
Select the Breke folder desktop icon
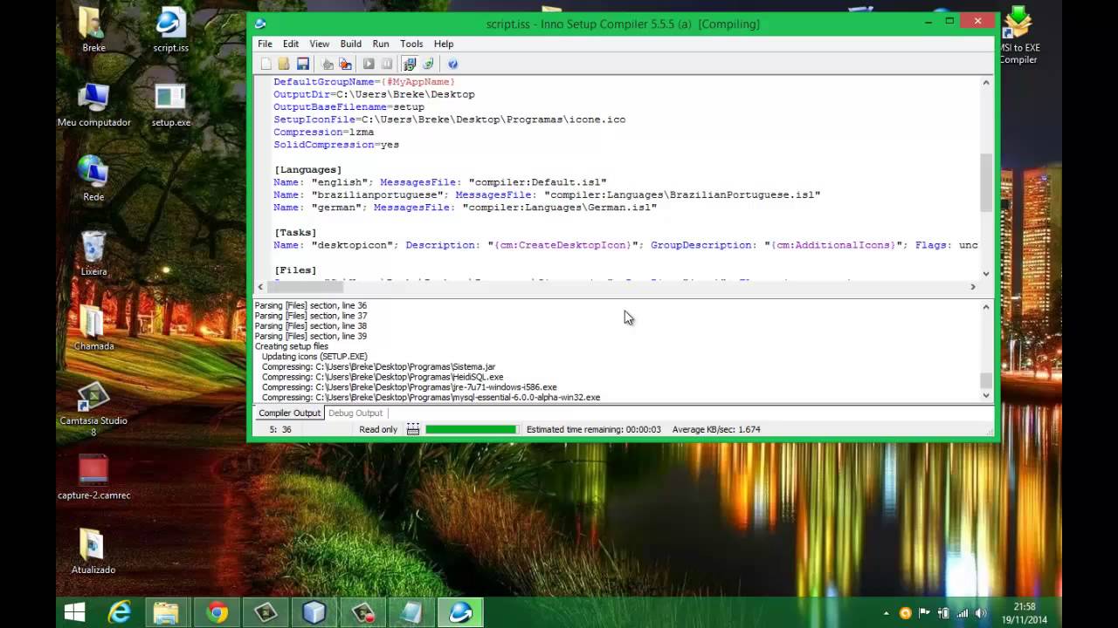(93, 29)
